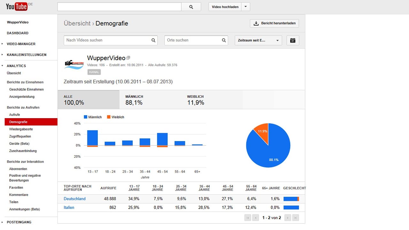Select the ALLE 100,0% tab
Image resolution: width=409 pixels, height=230 pixels.
point(89,100)
